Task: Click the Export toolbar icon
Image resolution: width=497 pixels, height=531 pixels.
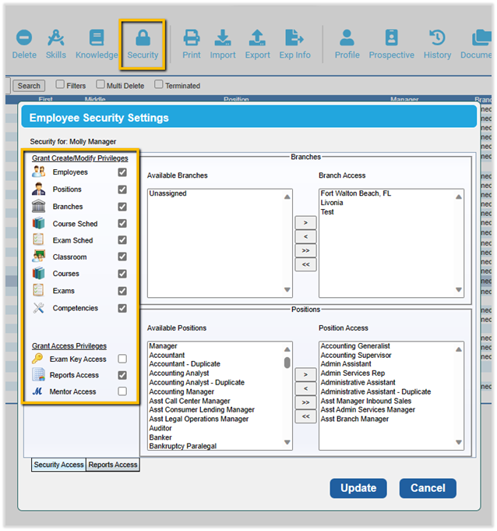Action: 257,38
